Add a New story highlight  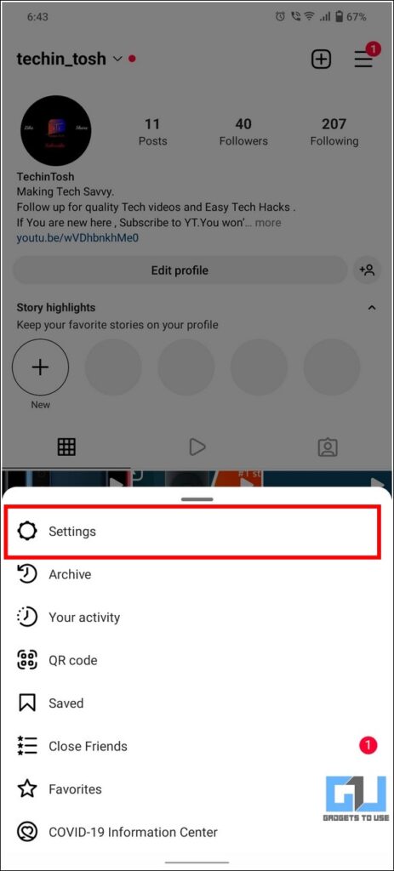[40, 367]
